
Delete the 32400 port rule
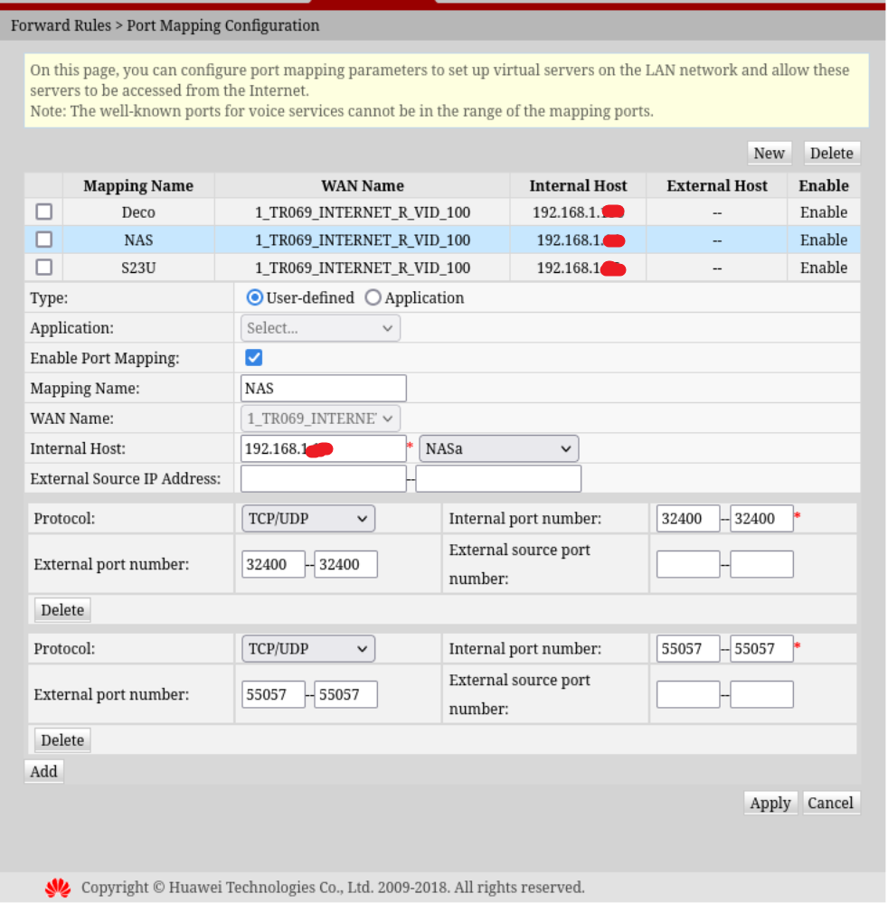point(62,610)
